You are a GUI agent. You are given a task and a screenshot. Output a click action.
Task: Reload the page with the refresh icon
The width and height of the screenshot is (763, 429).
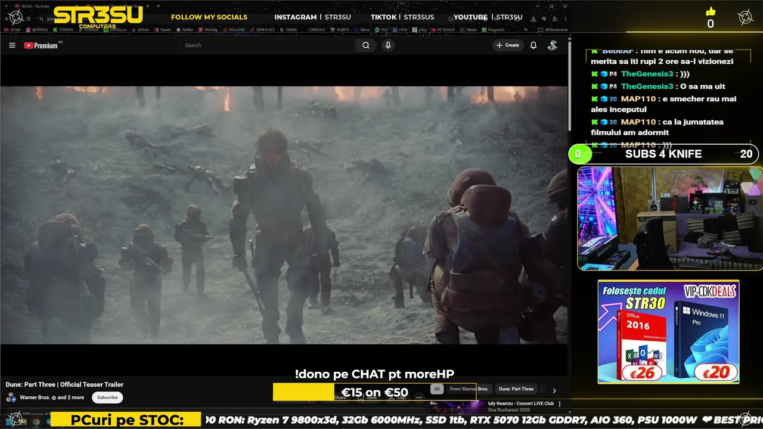click(28, 18)
